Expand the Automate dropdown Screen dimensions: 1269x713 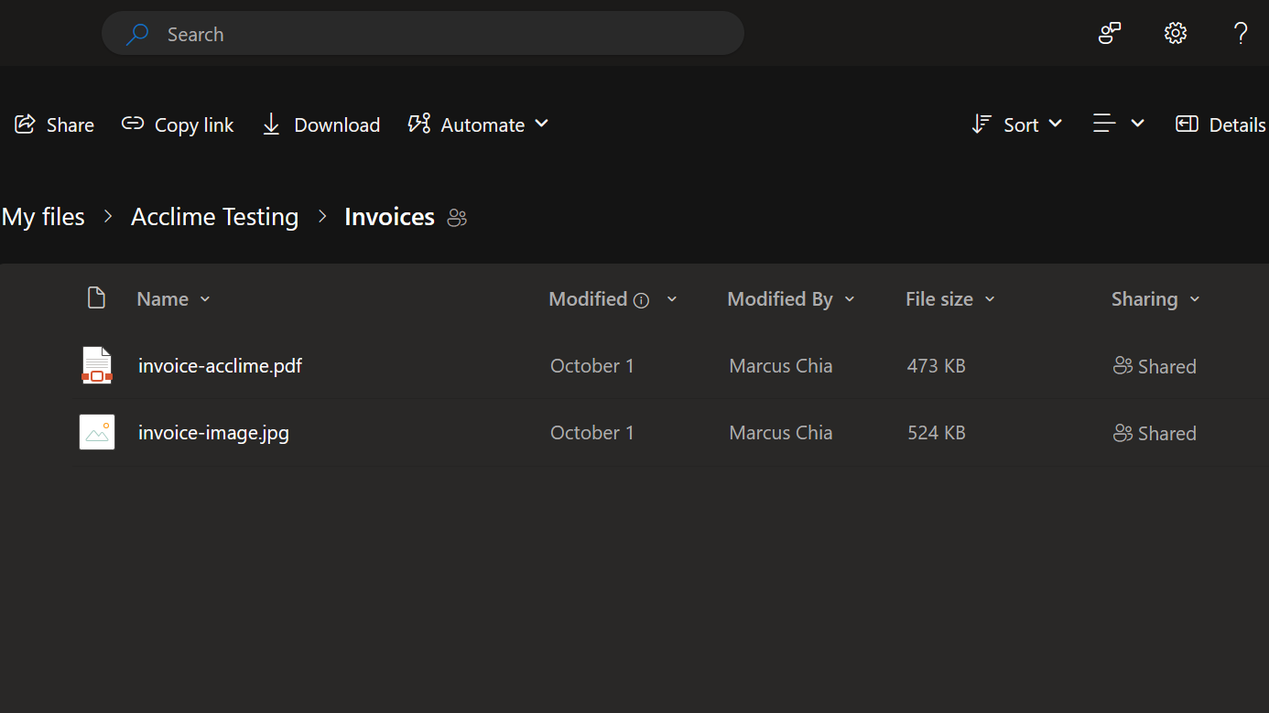(542, 124)
